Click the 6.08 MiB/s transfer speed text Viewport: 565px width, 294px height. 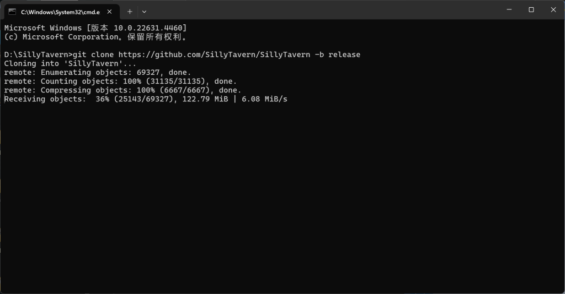coord(264,99)
